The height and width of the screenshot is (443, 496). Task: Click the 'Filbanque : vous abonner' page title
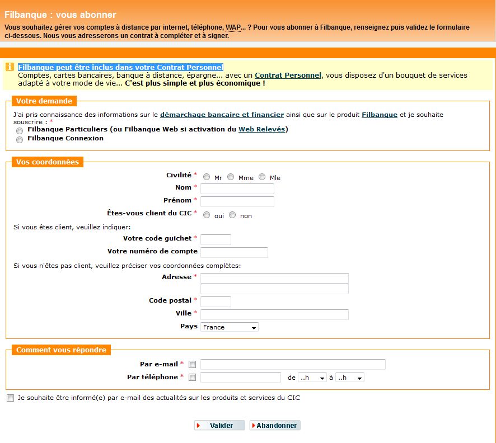coord(60,15)
